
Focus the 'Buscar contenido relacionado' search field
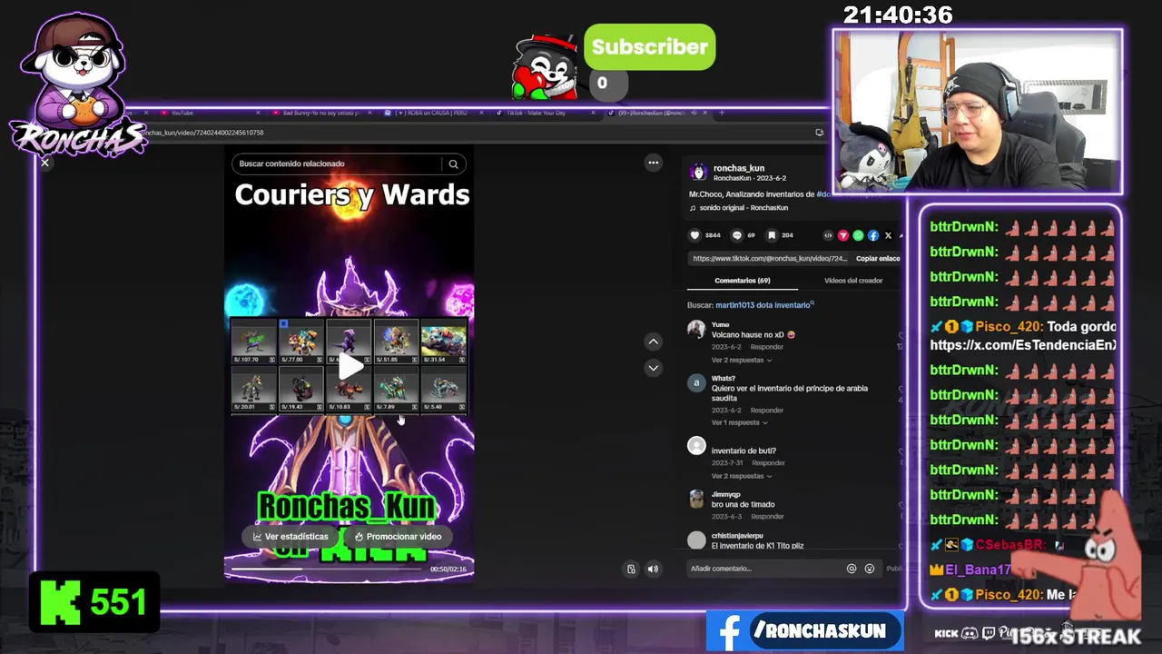pos(338,164)
